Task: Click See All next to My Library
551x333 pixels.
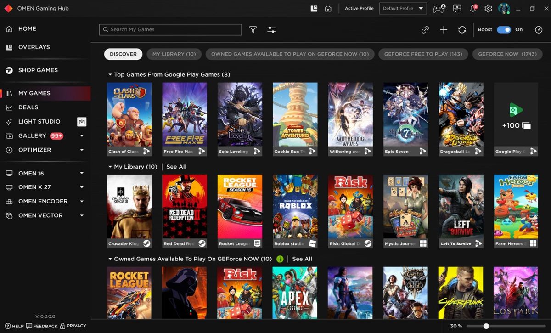Action: tap(176, 167)
